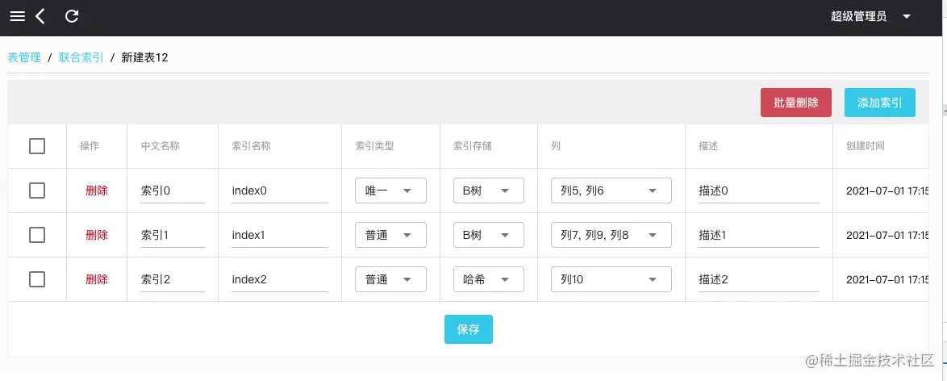Click the 创建时间 column header

click(866, 146)
